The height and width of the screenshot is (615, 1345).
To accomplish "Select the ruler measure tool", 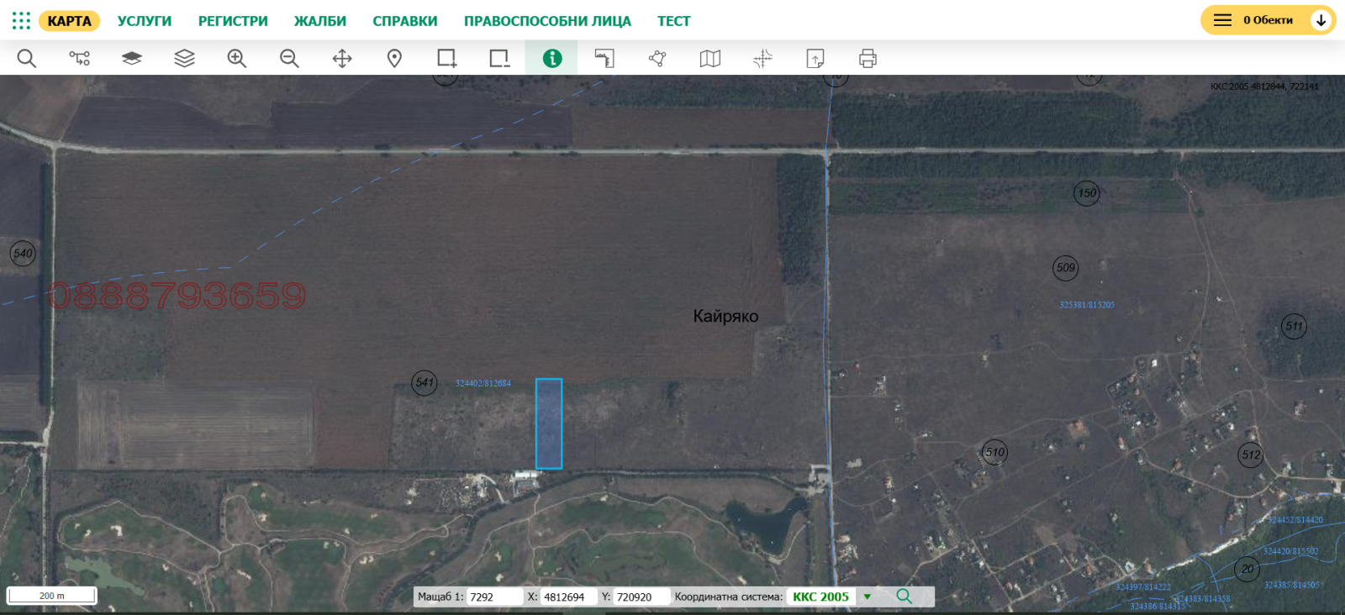I will pyautogui.click(x=604, y=58).
